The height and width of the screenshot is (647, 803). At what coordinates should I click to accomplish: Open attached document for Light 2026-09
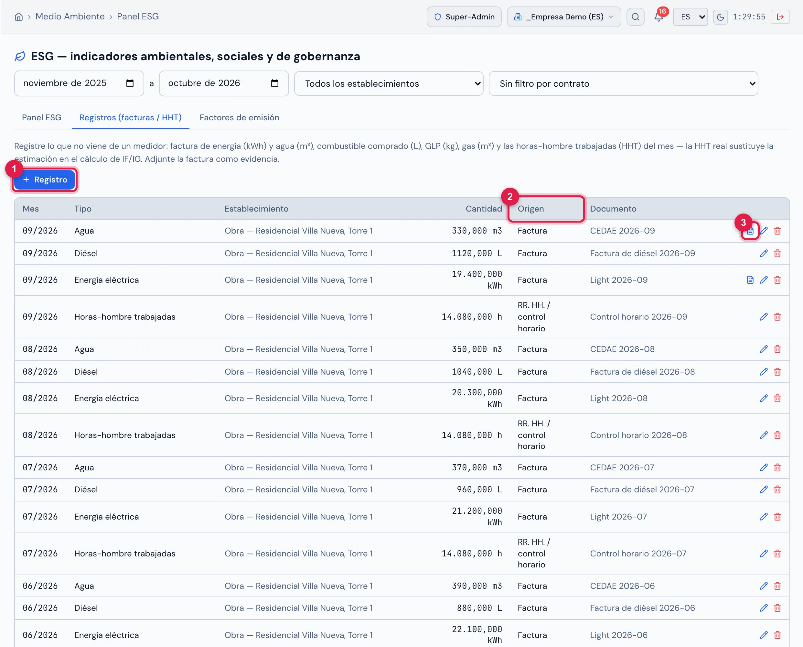[x=750, y=280]
